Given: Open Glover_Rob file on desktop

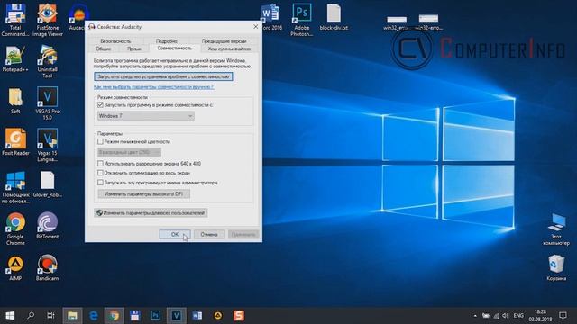Looking at the screenshot, I should pyautogui.click(x=48, y=184).
